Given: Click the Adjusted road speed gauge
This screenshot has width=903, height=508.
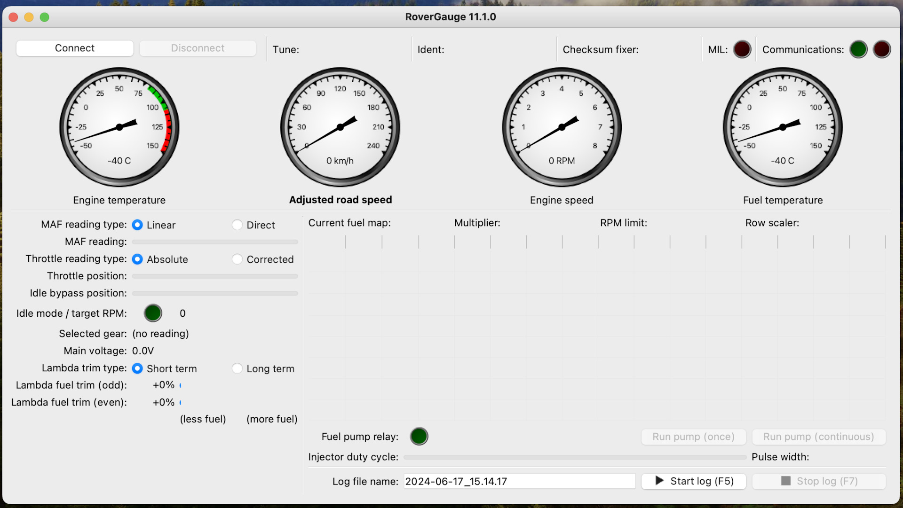Looking at the screenshot, I should pyautogui.click(x=340, y=127).
